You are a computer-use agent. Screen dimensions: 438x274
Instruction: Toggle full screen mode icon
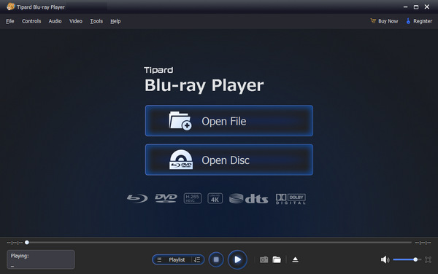[428, 259]
